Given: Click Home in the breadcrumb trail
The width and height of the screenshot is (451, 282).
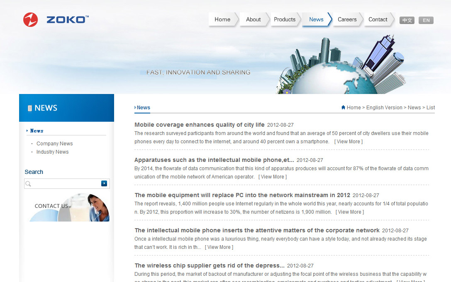Looking at the screenshot, I should tap(354, 107).
